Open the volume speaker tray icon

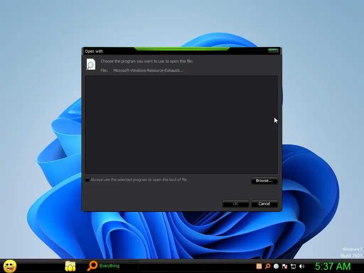[302, 266]
